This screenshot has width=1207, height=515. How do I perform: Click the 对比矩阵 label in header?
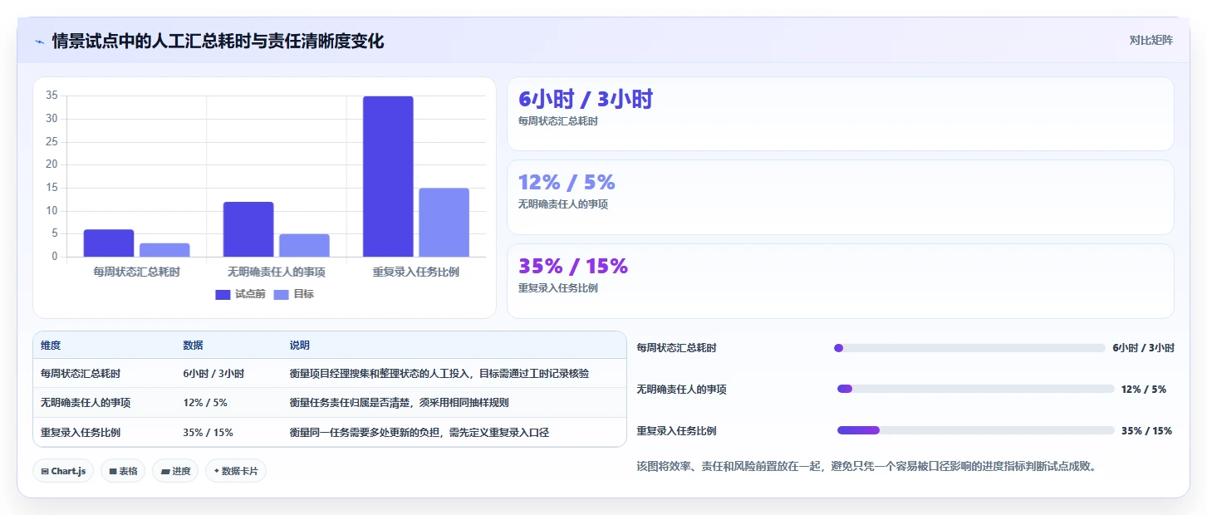pyautogui.click(x=1151, y=41)
